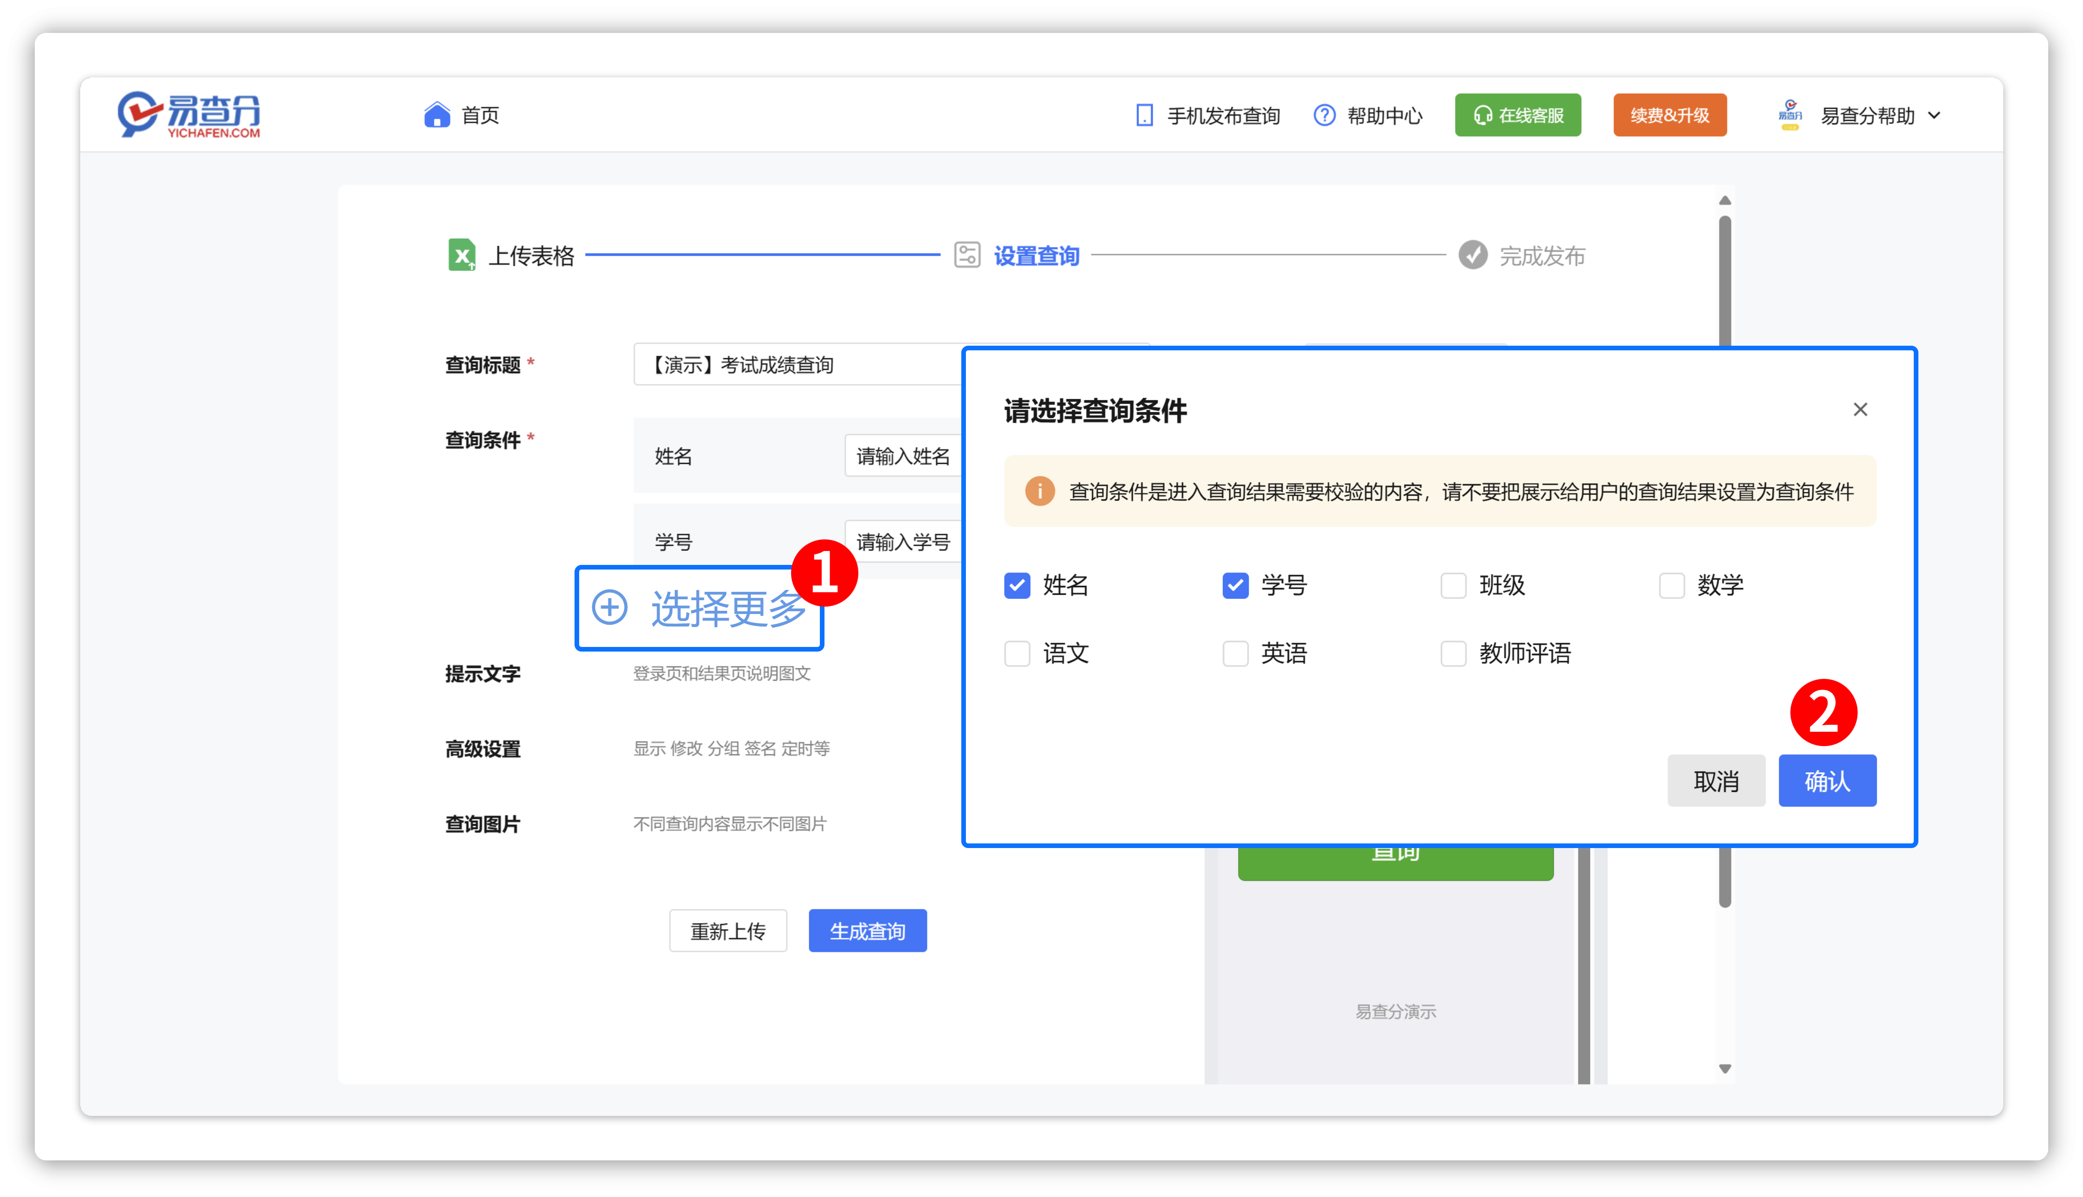Click 显示 修改 分组 签名 定时等 text
2083x1197 pixels.
pyautogui.click(x=730, y=748)
